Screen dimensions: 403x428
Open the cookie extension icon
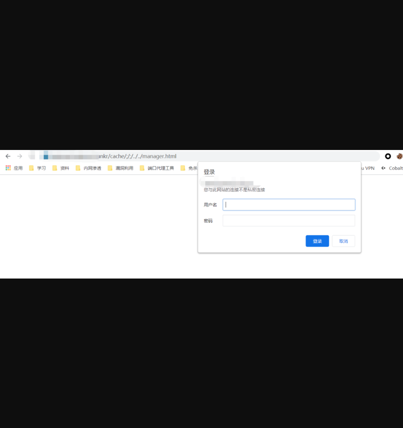click(400, 156)
